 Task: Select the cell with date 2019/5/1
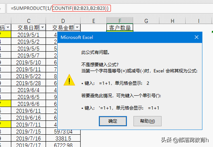tap(28, 35)
